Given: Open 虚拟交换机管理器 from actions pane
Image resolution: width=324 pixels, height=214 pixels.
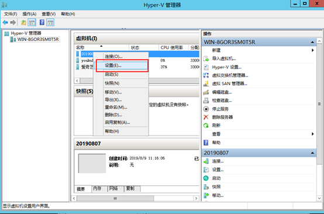Looking at the screenshot, I should point(230,75).
